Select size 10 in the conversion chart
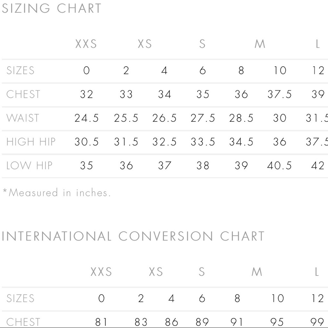 click(x=277, y=298)
